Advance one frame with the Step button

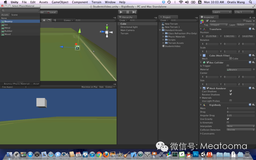(134, 12)
